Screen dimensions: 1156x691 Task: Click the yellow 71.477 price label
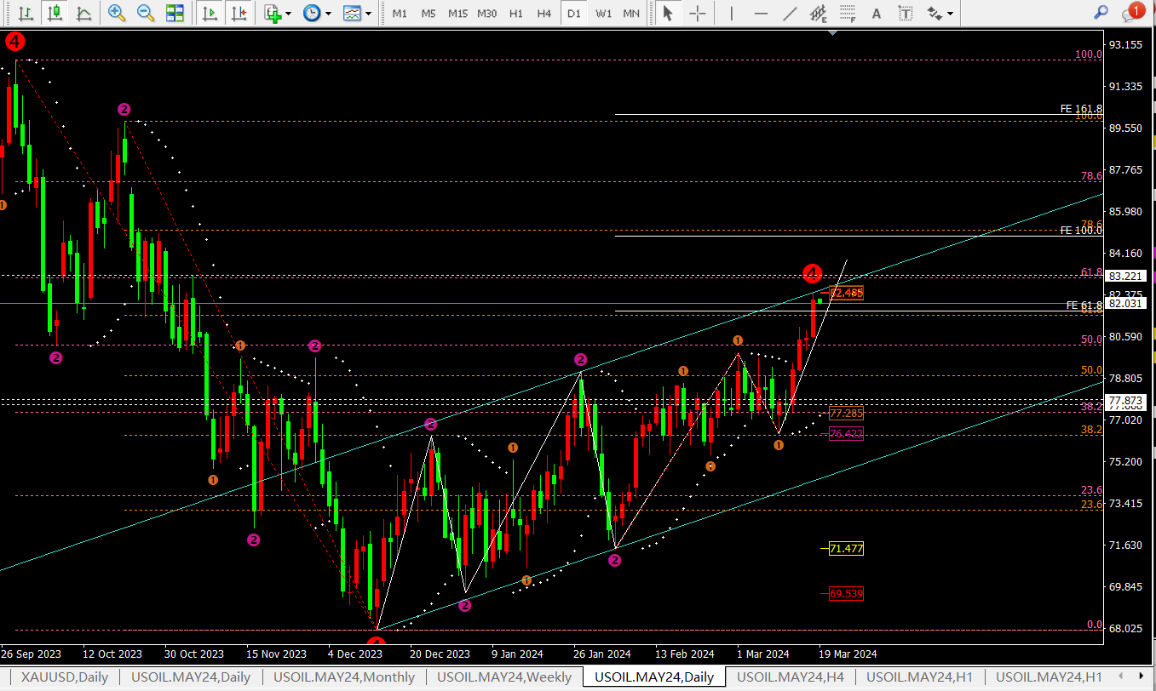tap(846, 549)
